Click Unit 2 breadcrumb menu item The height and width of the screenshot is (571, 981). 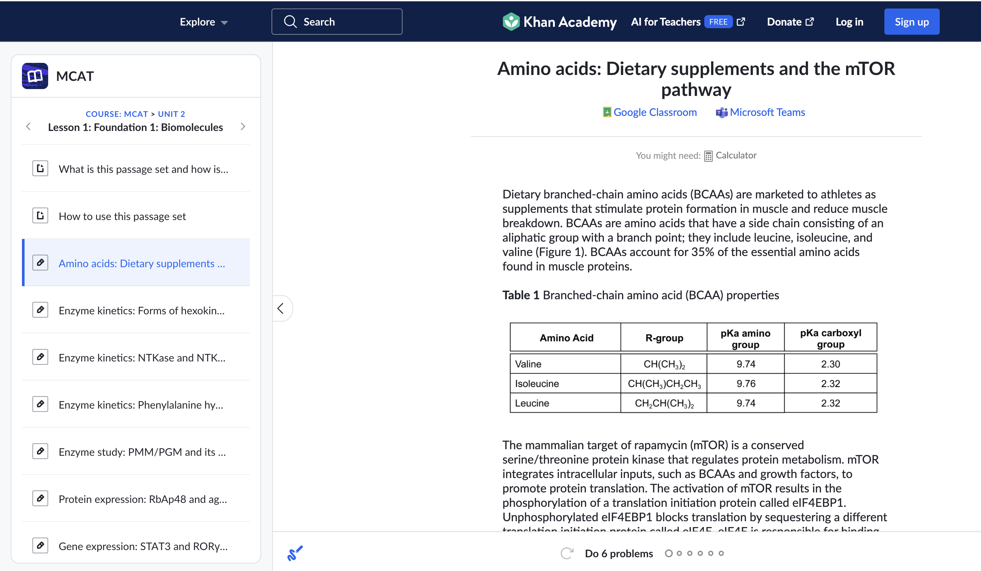coord(171,113)
